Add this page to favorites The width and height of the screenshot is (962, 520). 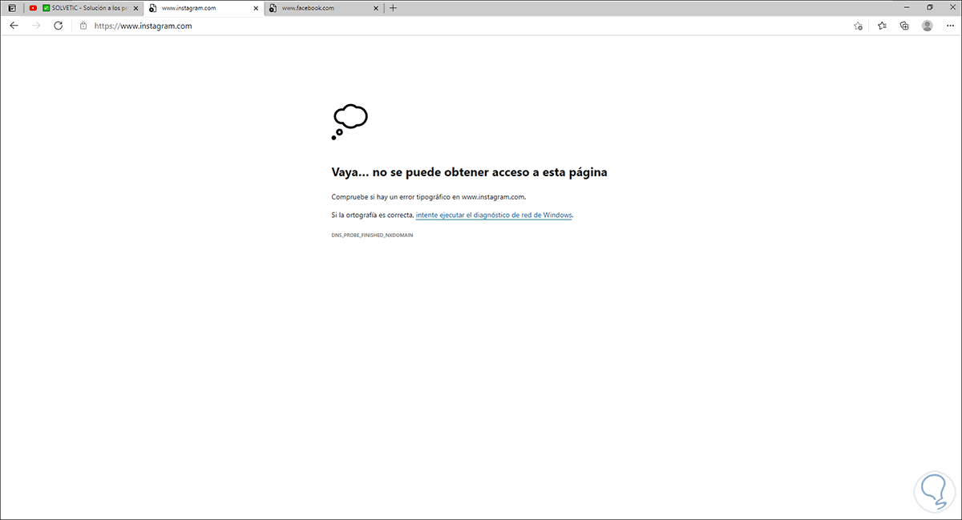tap(859, 26)
